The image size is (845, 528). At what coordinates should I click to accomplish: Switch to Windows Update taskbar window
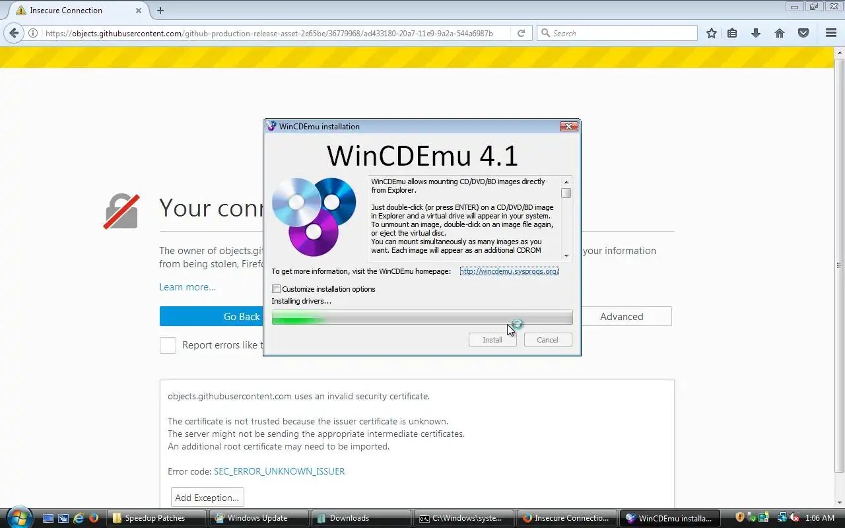[x=258, y=518]
